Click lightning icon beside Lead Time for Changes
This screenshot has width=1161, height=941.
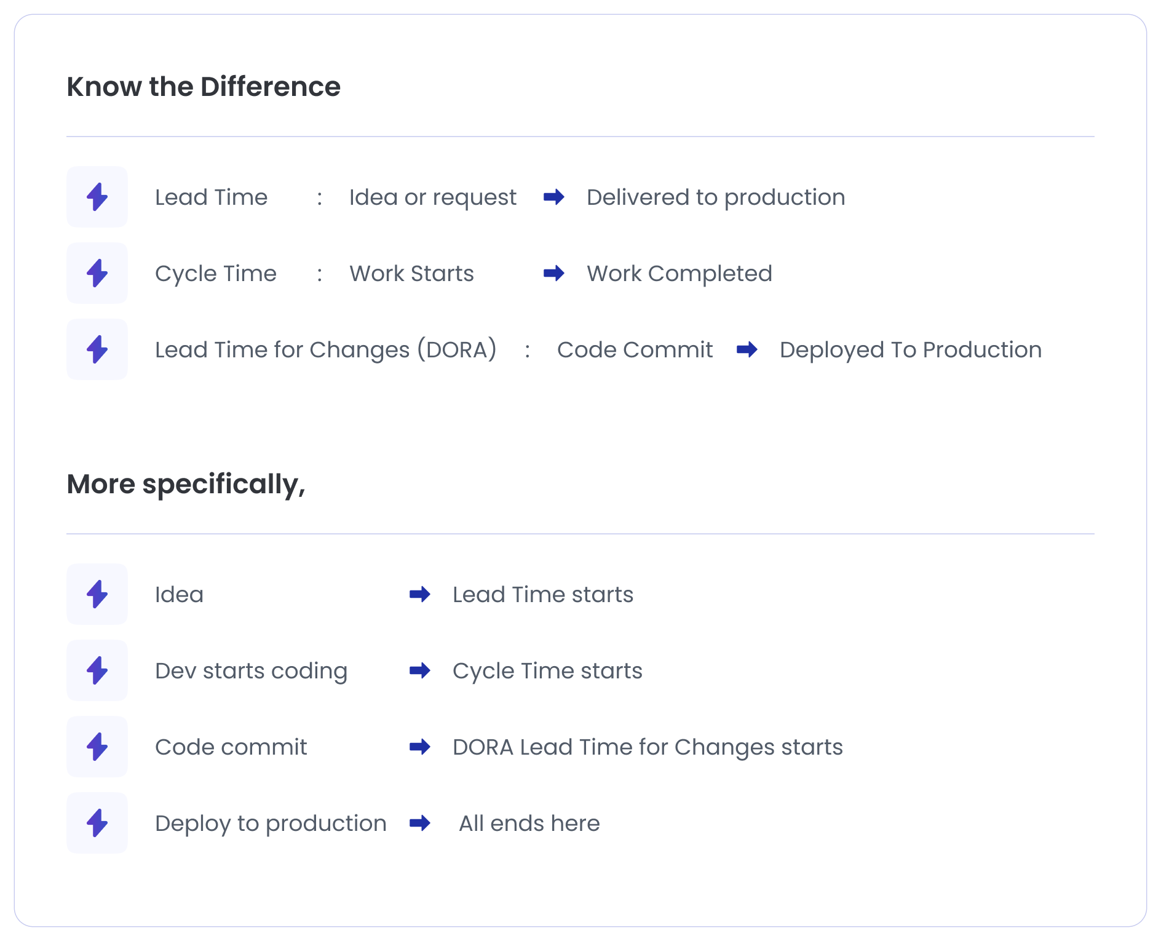point(97,349)
